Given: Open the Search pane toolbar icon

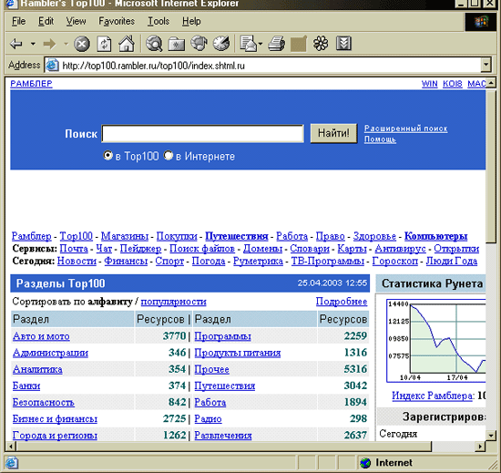Looking at the screenshot, I should tap(154, 44).
